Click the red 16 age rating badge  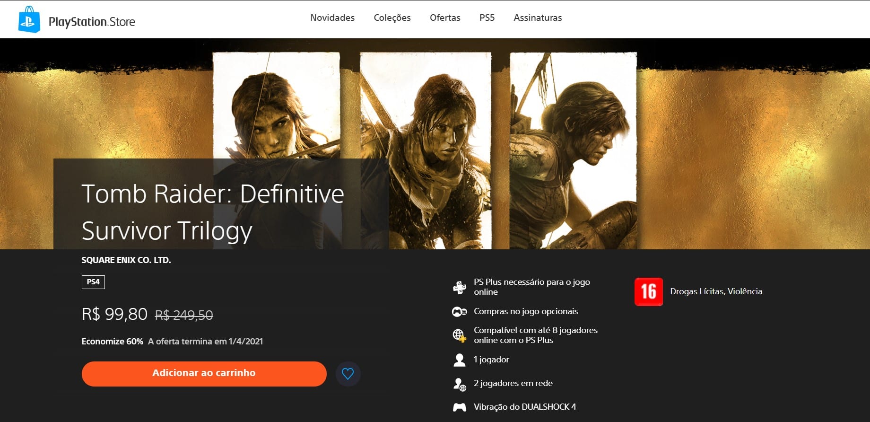[x=648, y=292]
